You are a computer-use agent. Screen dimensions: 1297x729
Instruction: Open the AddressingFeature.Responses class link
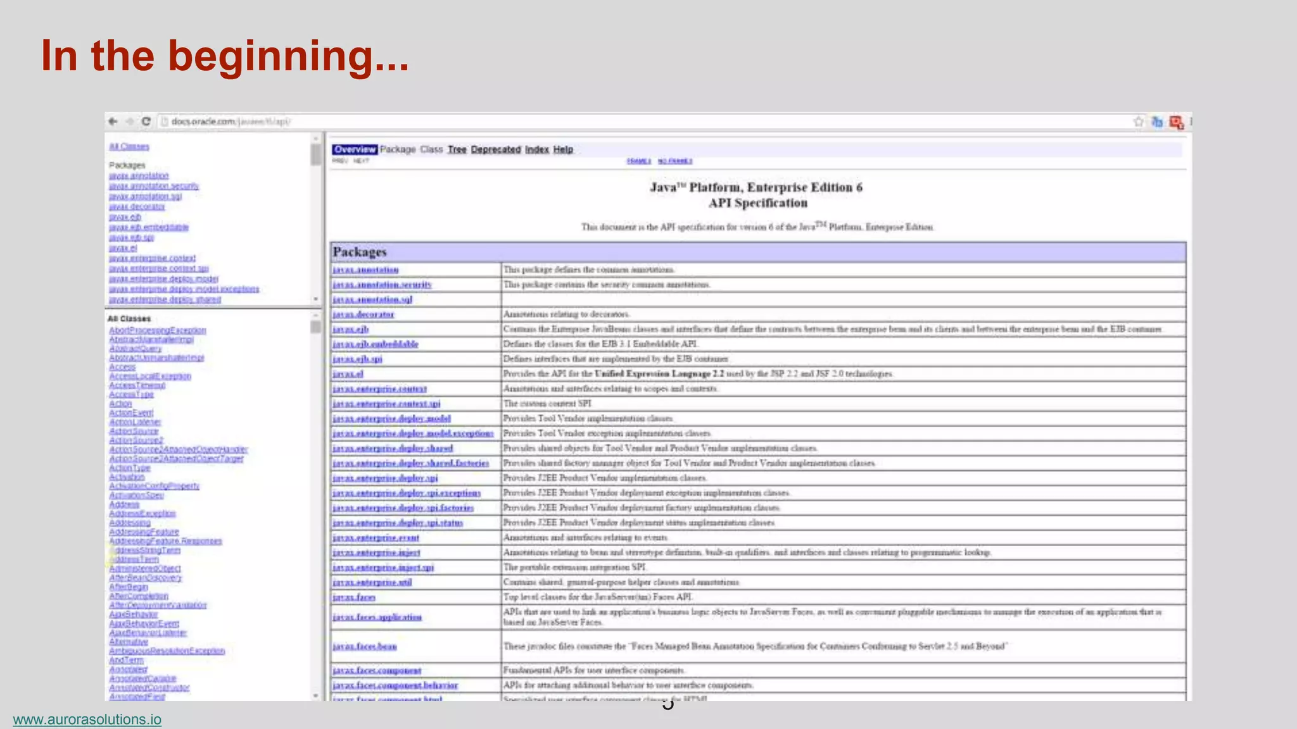165,541
